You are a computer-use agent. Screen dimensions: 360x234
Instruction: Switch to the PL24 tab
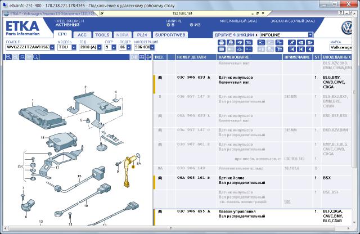pyautogui.click(x=142, y=35)
